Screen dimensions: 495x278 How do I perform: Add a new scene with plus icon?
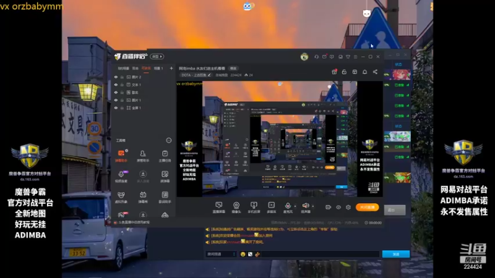point(171,68)
